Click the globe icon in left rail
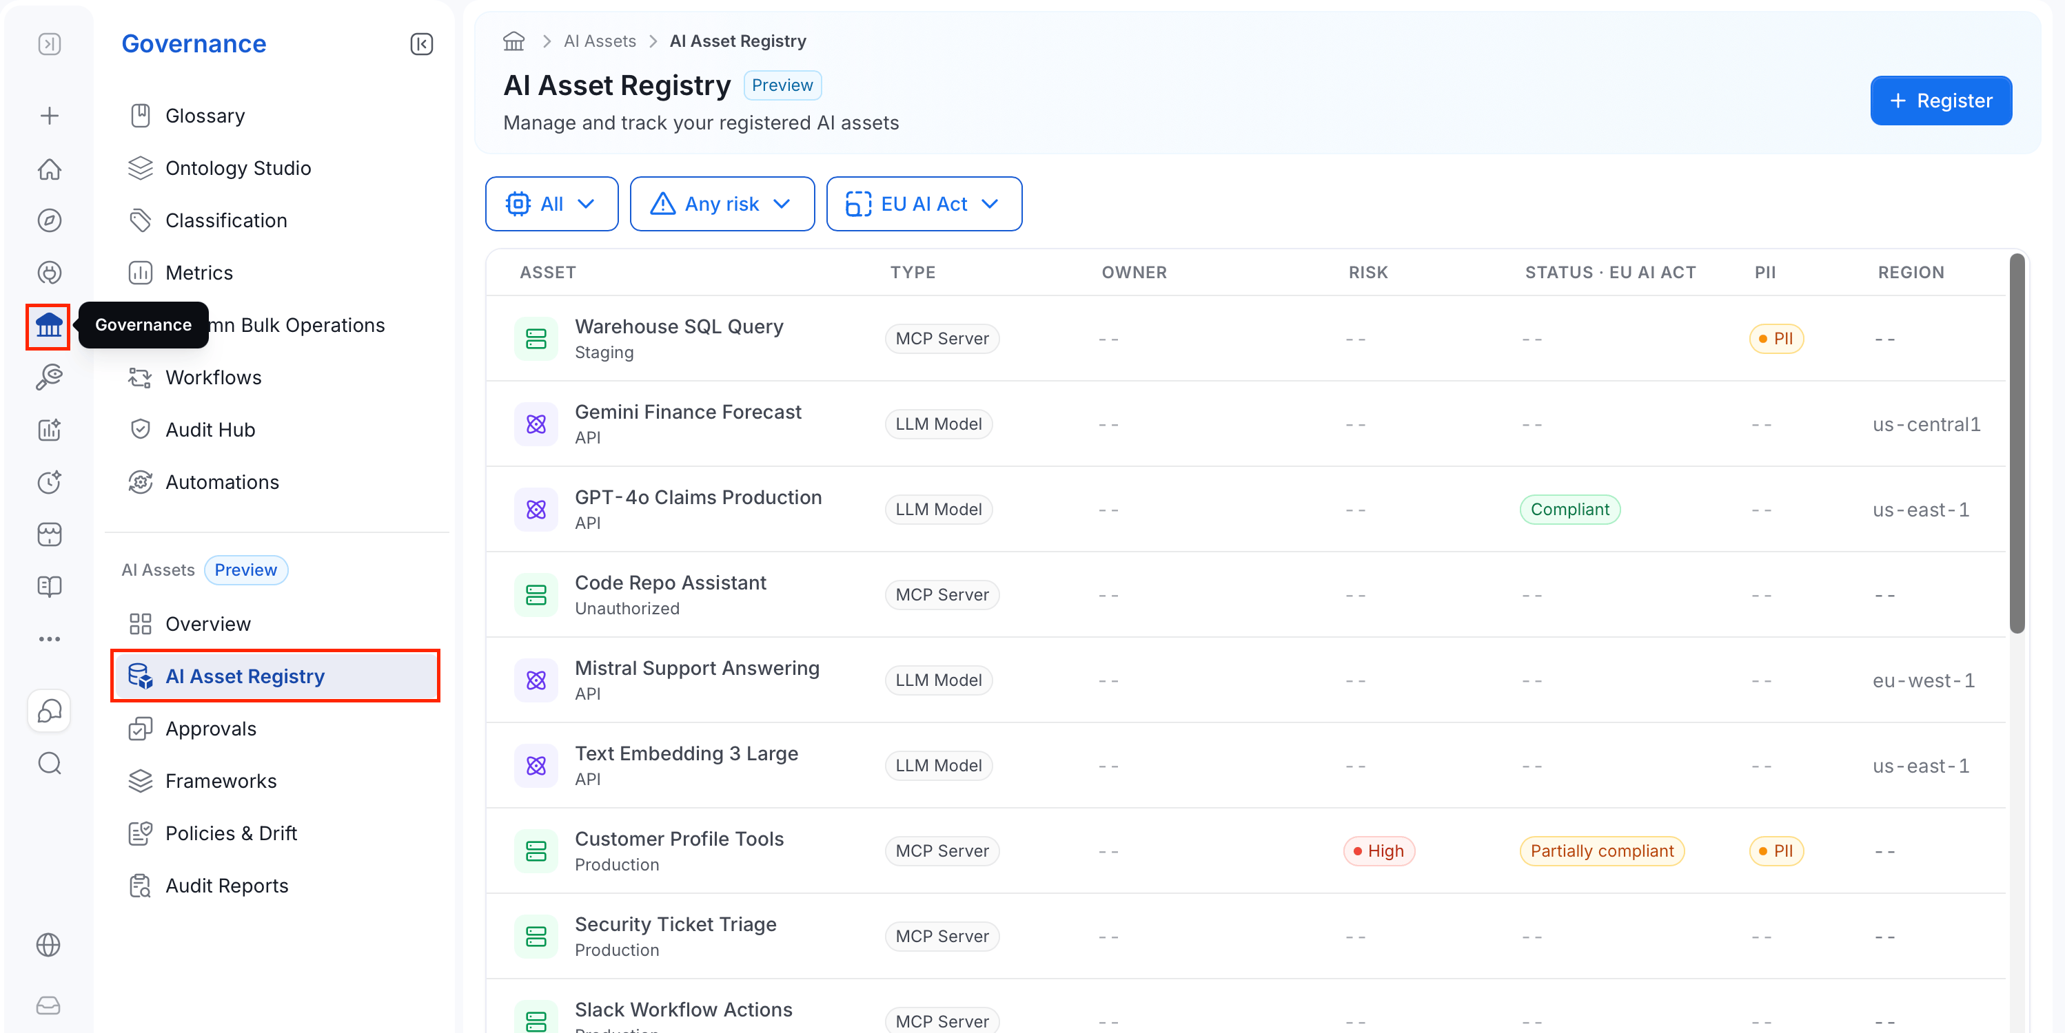The image size is (2065, 1033). tap(49, 945)
